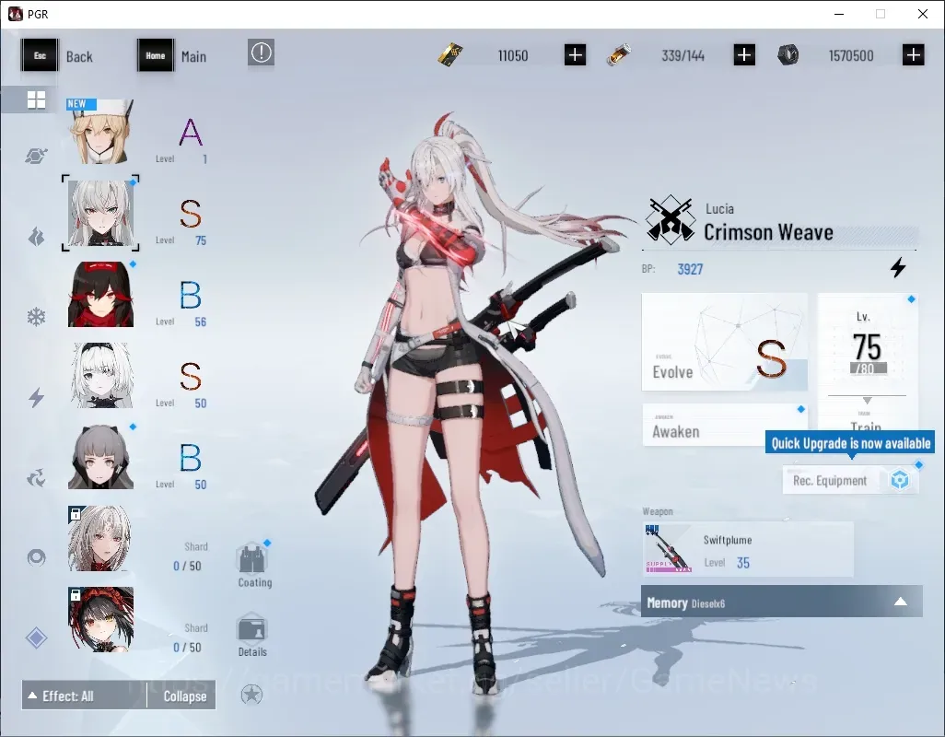The height and width of the screenshot is (737, 945).
Task: Add more black cards with the plus next to 11050
Action: (575, 55)
